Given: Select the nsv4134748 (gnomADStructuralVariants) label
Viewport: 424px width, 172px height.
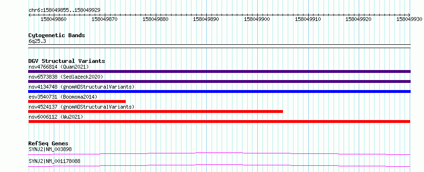Looking at the screenshot, I should [81, 87].
